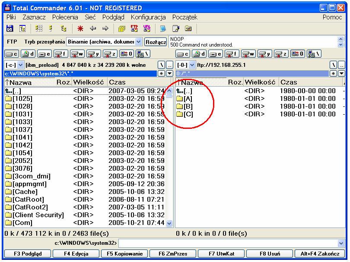The image size is (350, 262).
Task: Click the Alt+F4 Zakończ button
Action: pos(320,254)
